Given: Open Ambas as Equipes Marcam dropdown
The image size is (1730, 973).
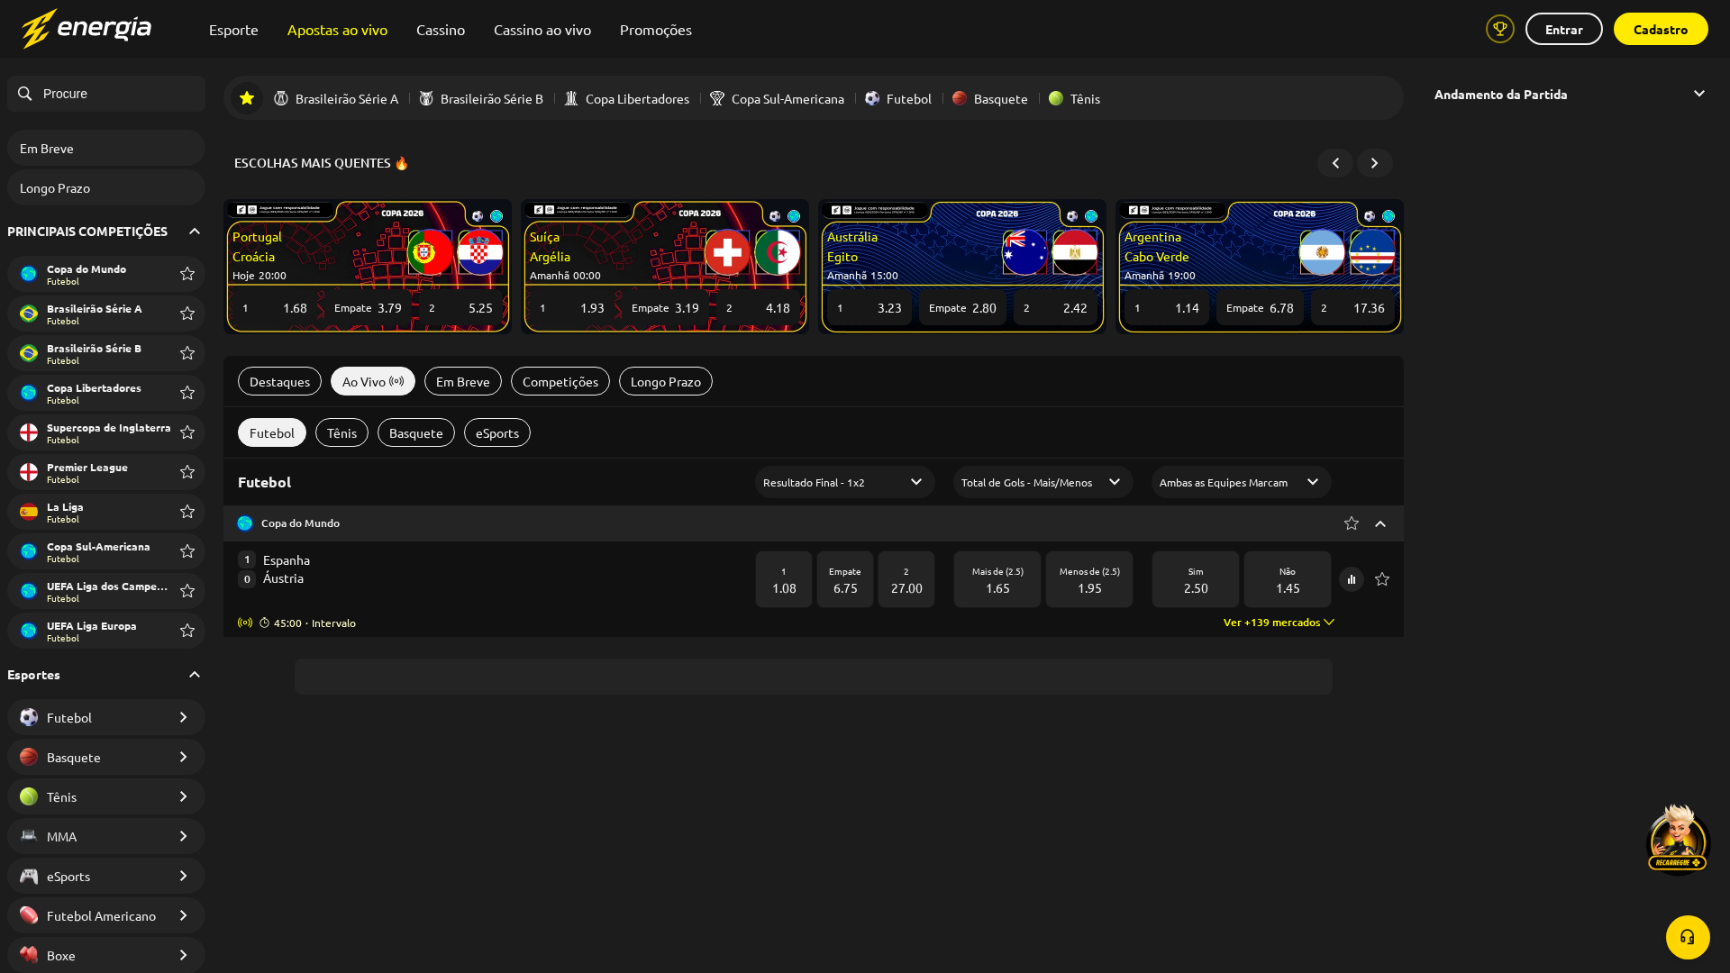Looking at the screenshot, I should (x=1242, y=482).
